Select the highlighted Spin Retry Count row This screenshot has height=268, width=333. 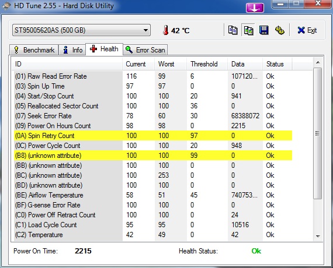click(x=153, y=136)
